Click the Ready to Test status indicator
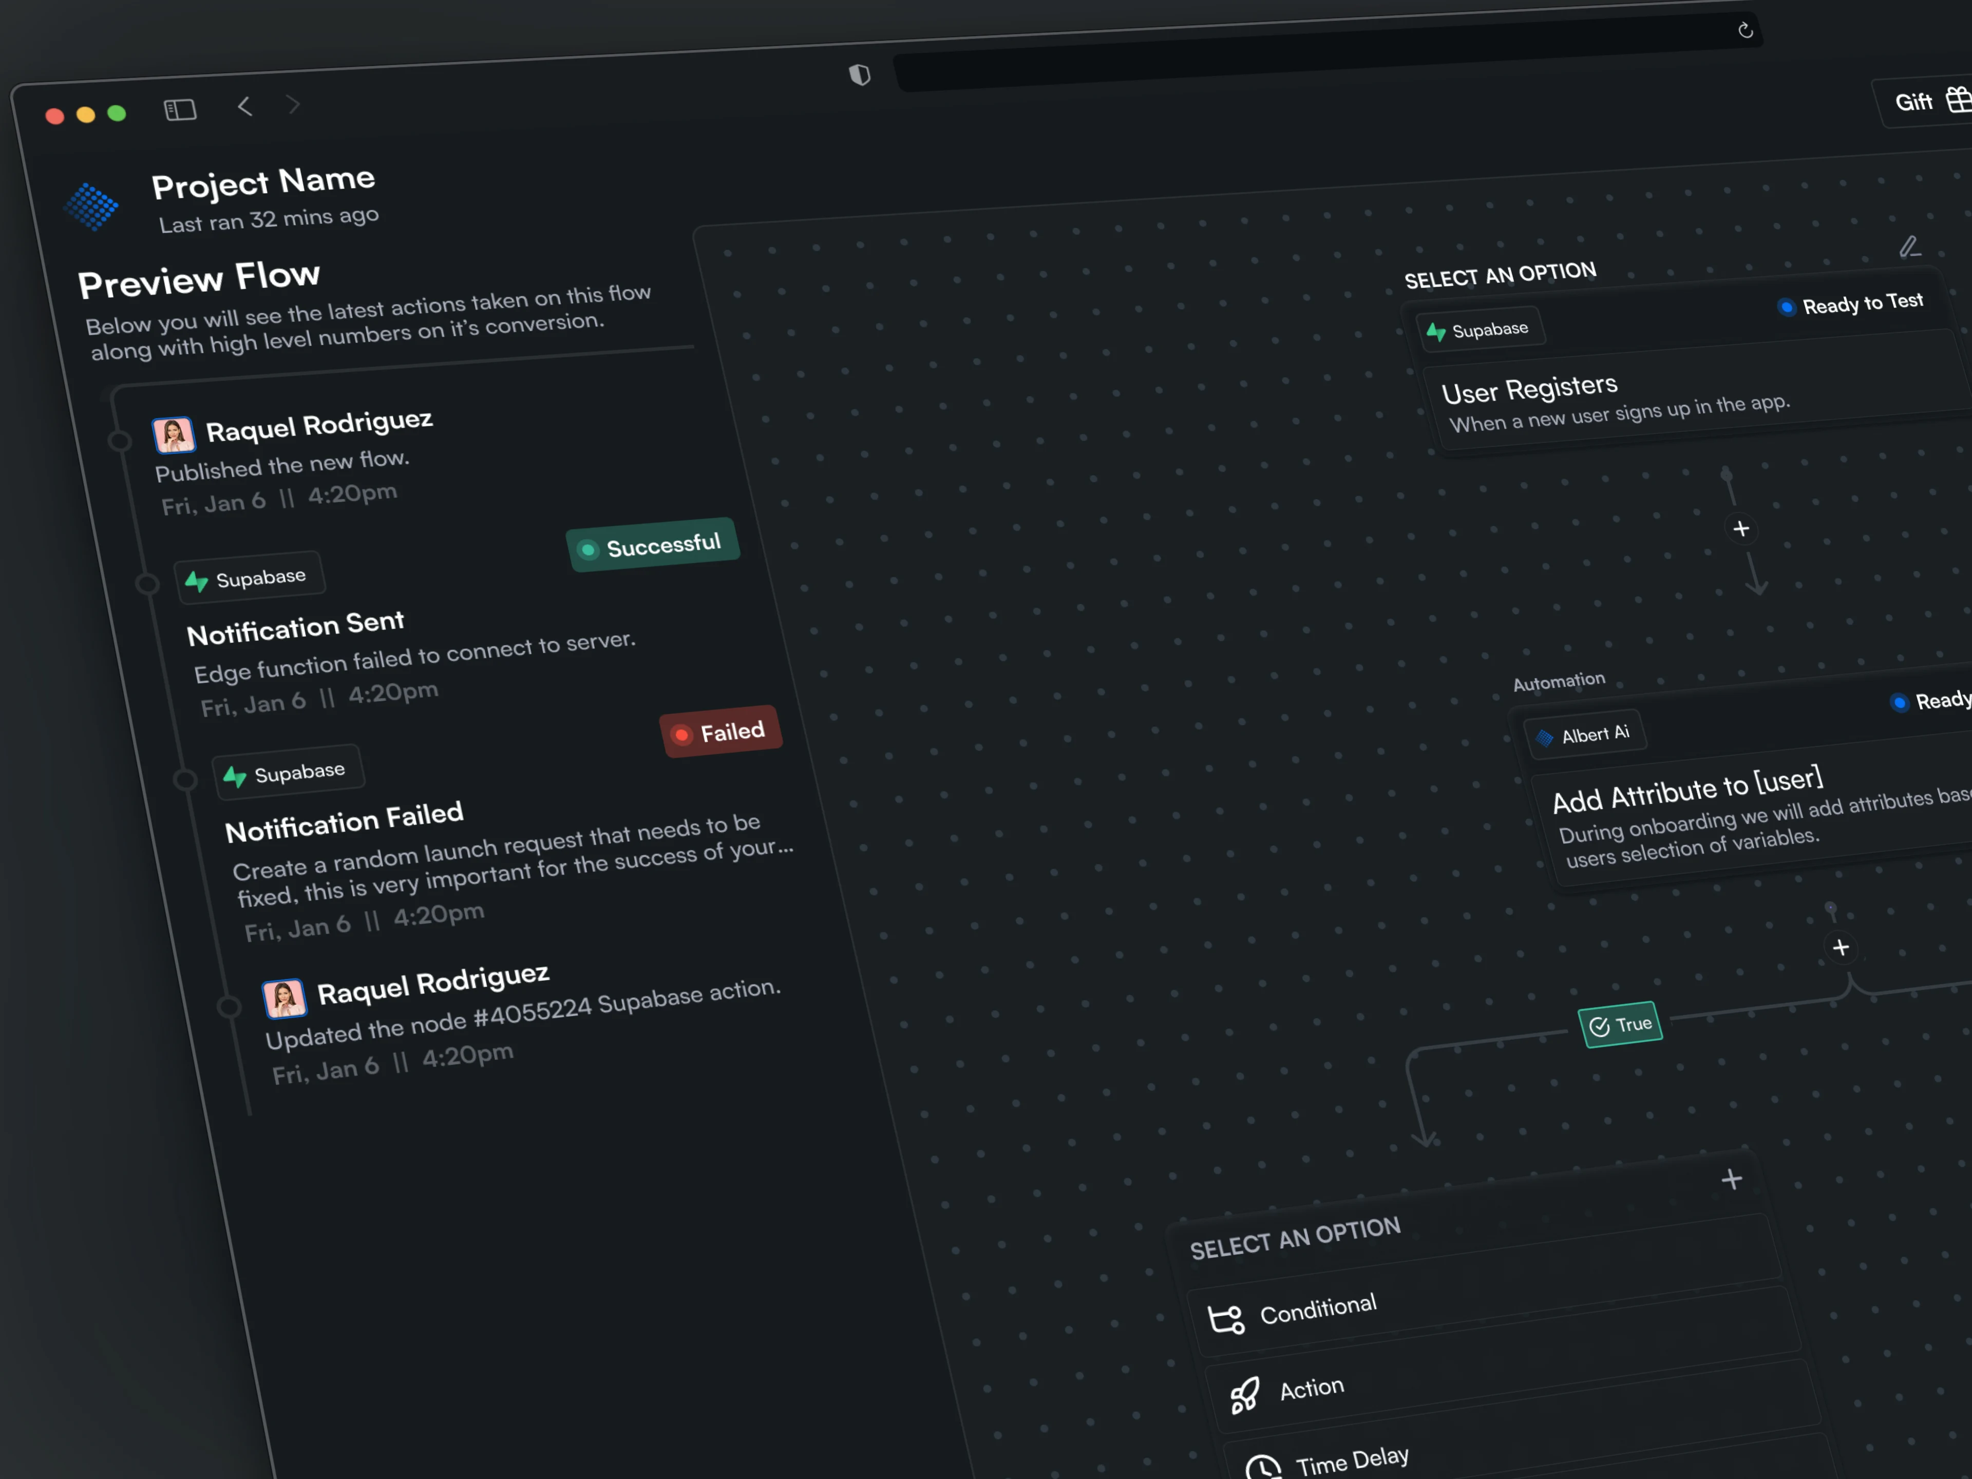Image resolution: width=1972 pixels, height=1479 pixels. tap(1850, 304)
